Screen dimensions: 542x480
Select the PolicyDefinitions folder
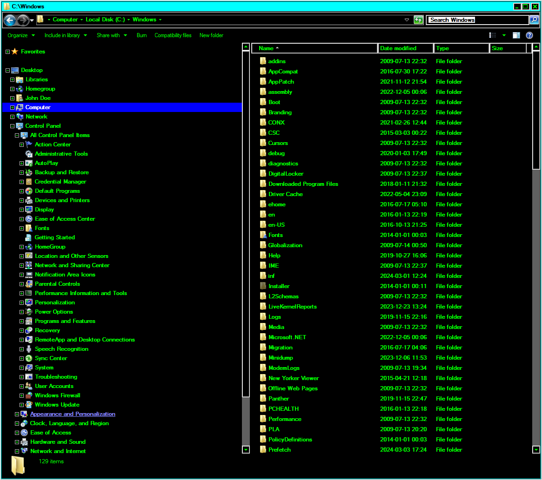click(x=290, y=440)
